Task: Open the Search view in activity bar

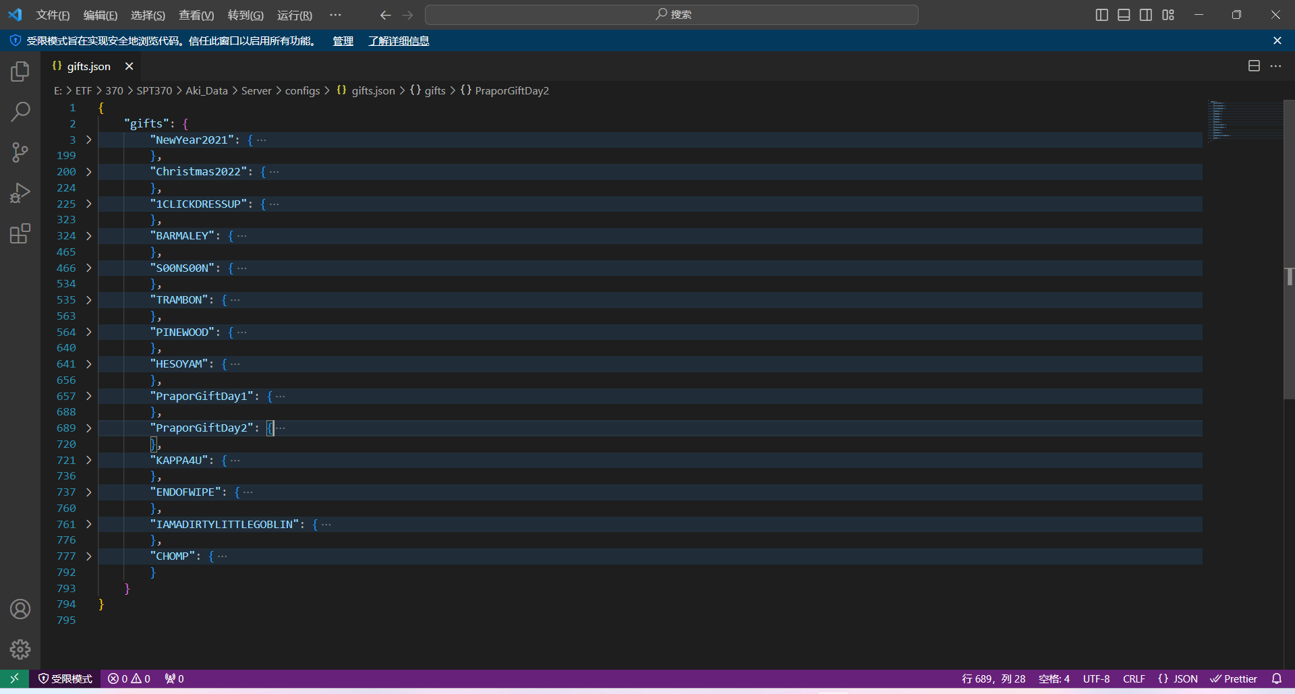Action: click(20, 112)
